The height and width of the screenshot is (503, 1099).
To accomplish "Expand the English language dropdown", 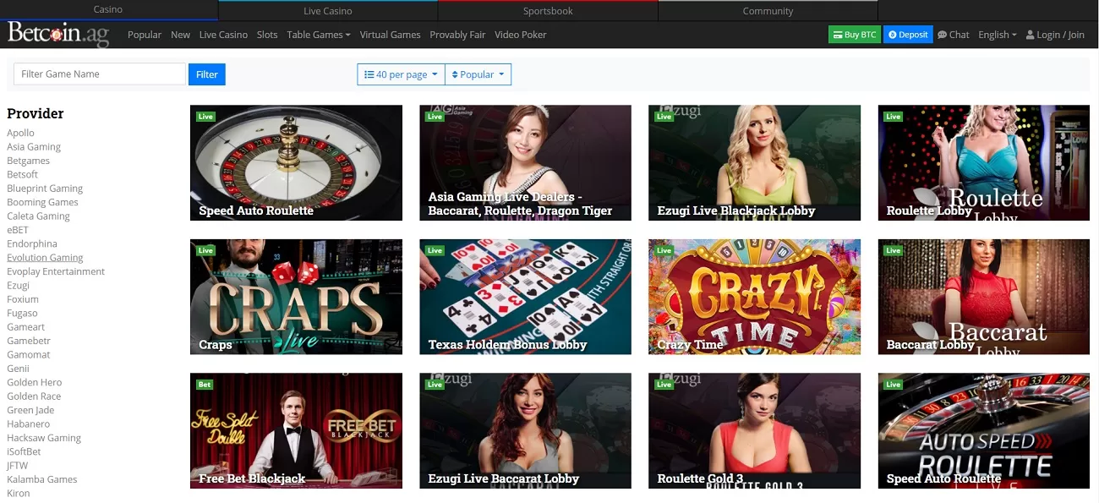I will click(998, 35).
